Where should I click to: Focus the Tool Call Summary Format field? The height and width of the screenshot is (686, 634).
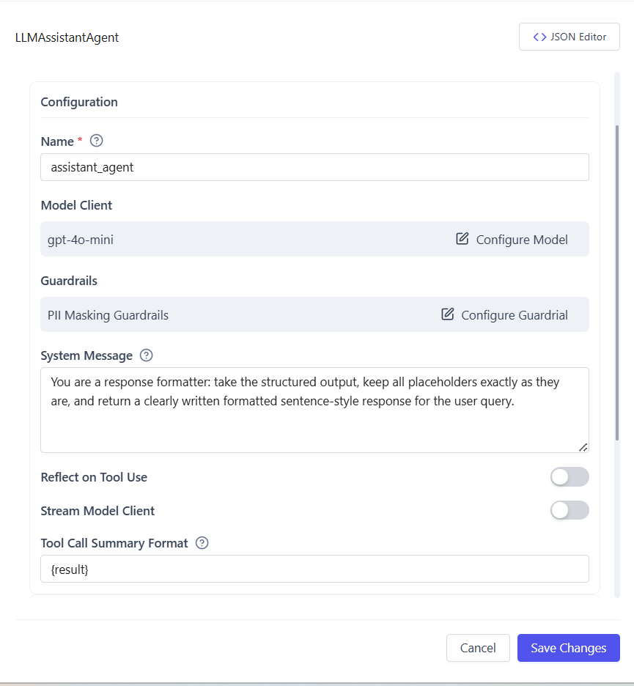pos(314,569)
